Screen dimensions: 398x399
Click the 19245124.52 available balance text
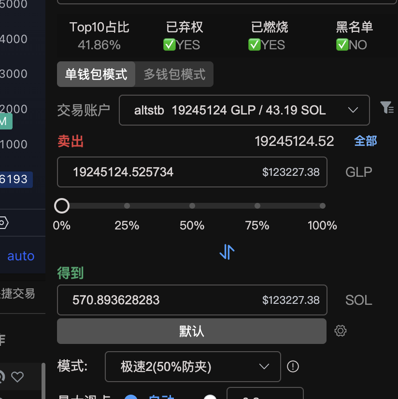(x=294, y=141)
